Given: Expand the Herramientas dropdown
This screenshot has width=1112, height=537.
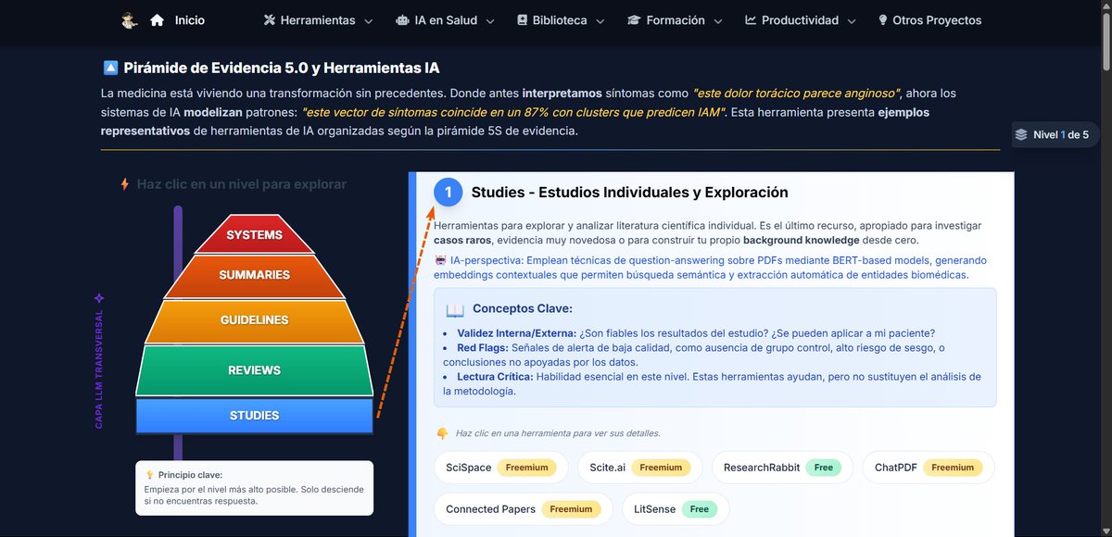Looking at the screenshot, I should (320, 19).
